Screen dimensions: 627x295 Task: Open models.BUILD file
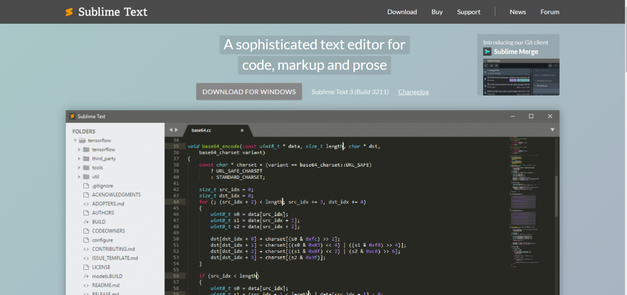107,276
